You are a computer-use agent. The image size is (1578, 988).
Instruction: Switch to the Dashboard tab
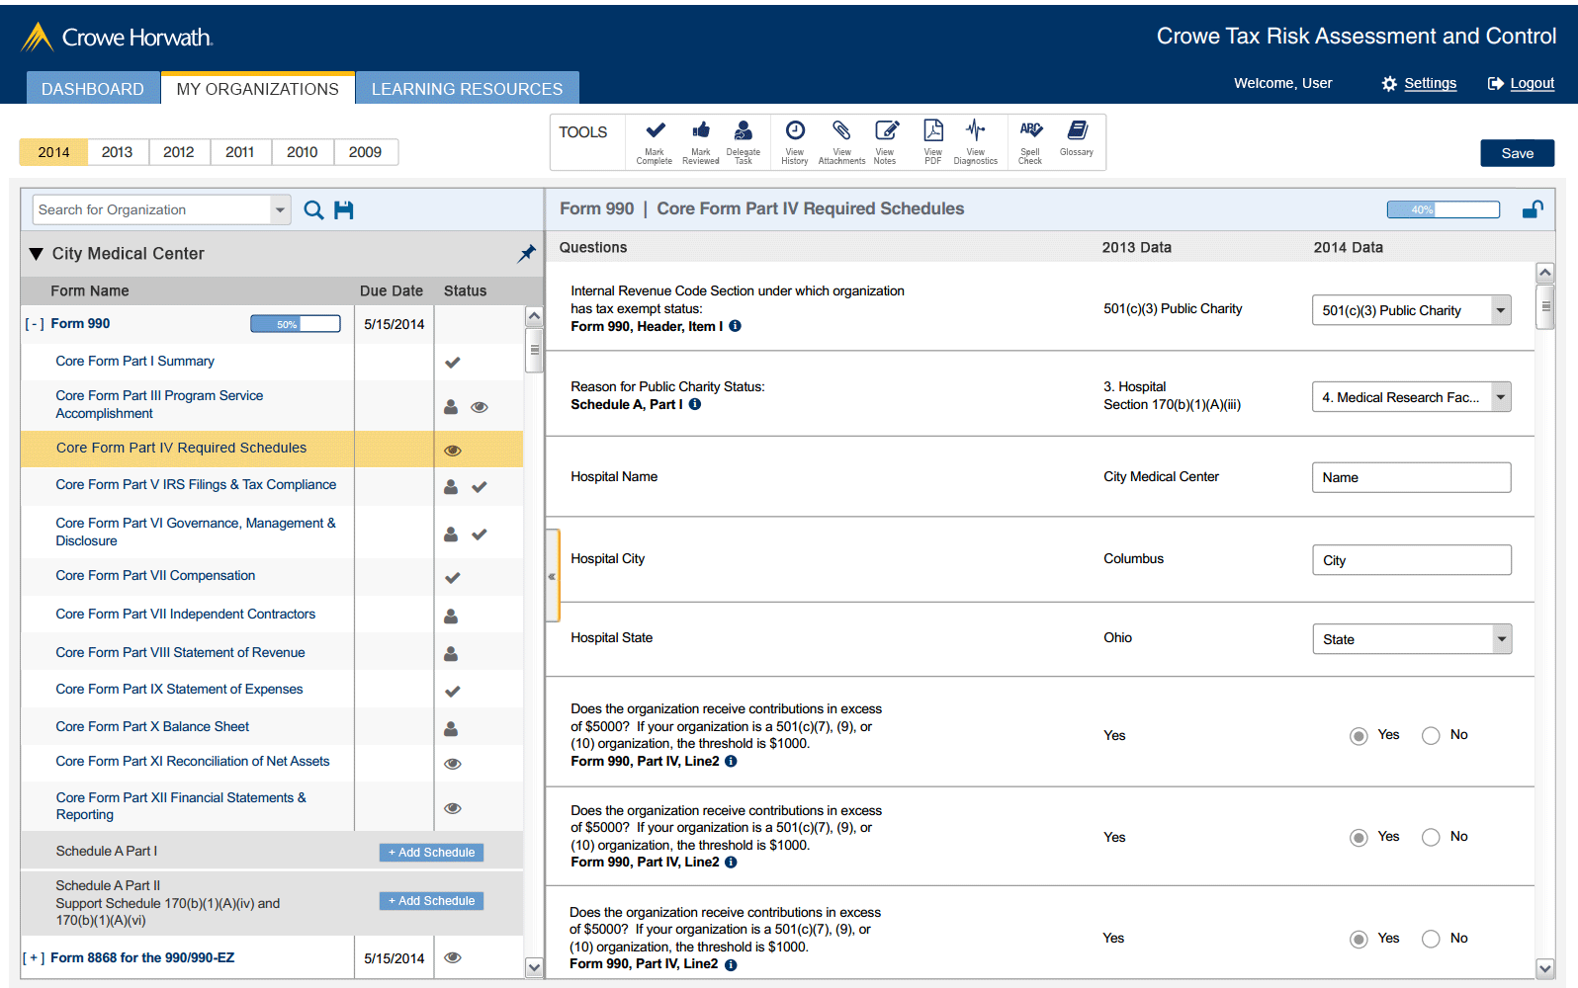coord(92,89)
